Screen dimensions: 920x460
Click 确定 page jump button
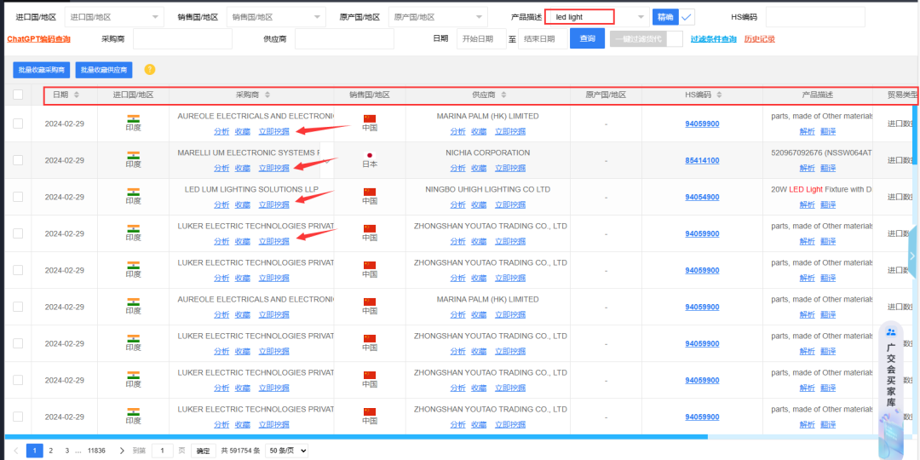tap(203, 451)
